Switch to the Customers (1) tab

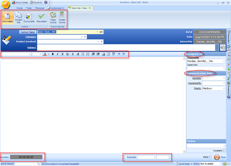[x=55, y=8]
